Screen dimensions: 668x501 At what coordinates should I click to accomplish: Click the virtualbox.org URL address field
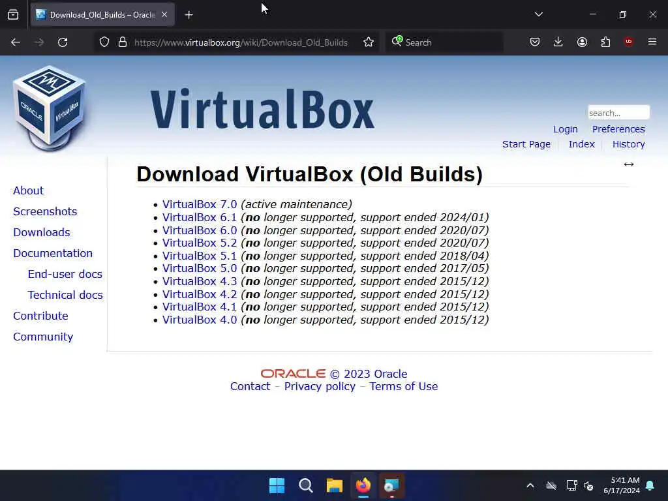241,42
